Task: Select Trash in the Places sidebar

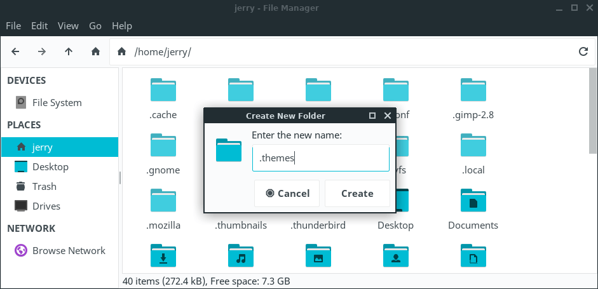Action: pyautogui.click(x=44, y=186)
